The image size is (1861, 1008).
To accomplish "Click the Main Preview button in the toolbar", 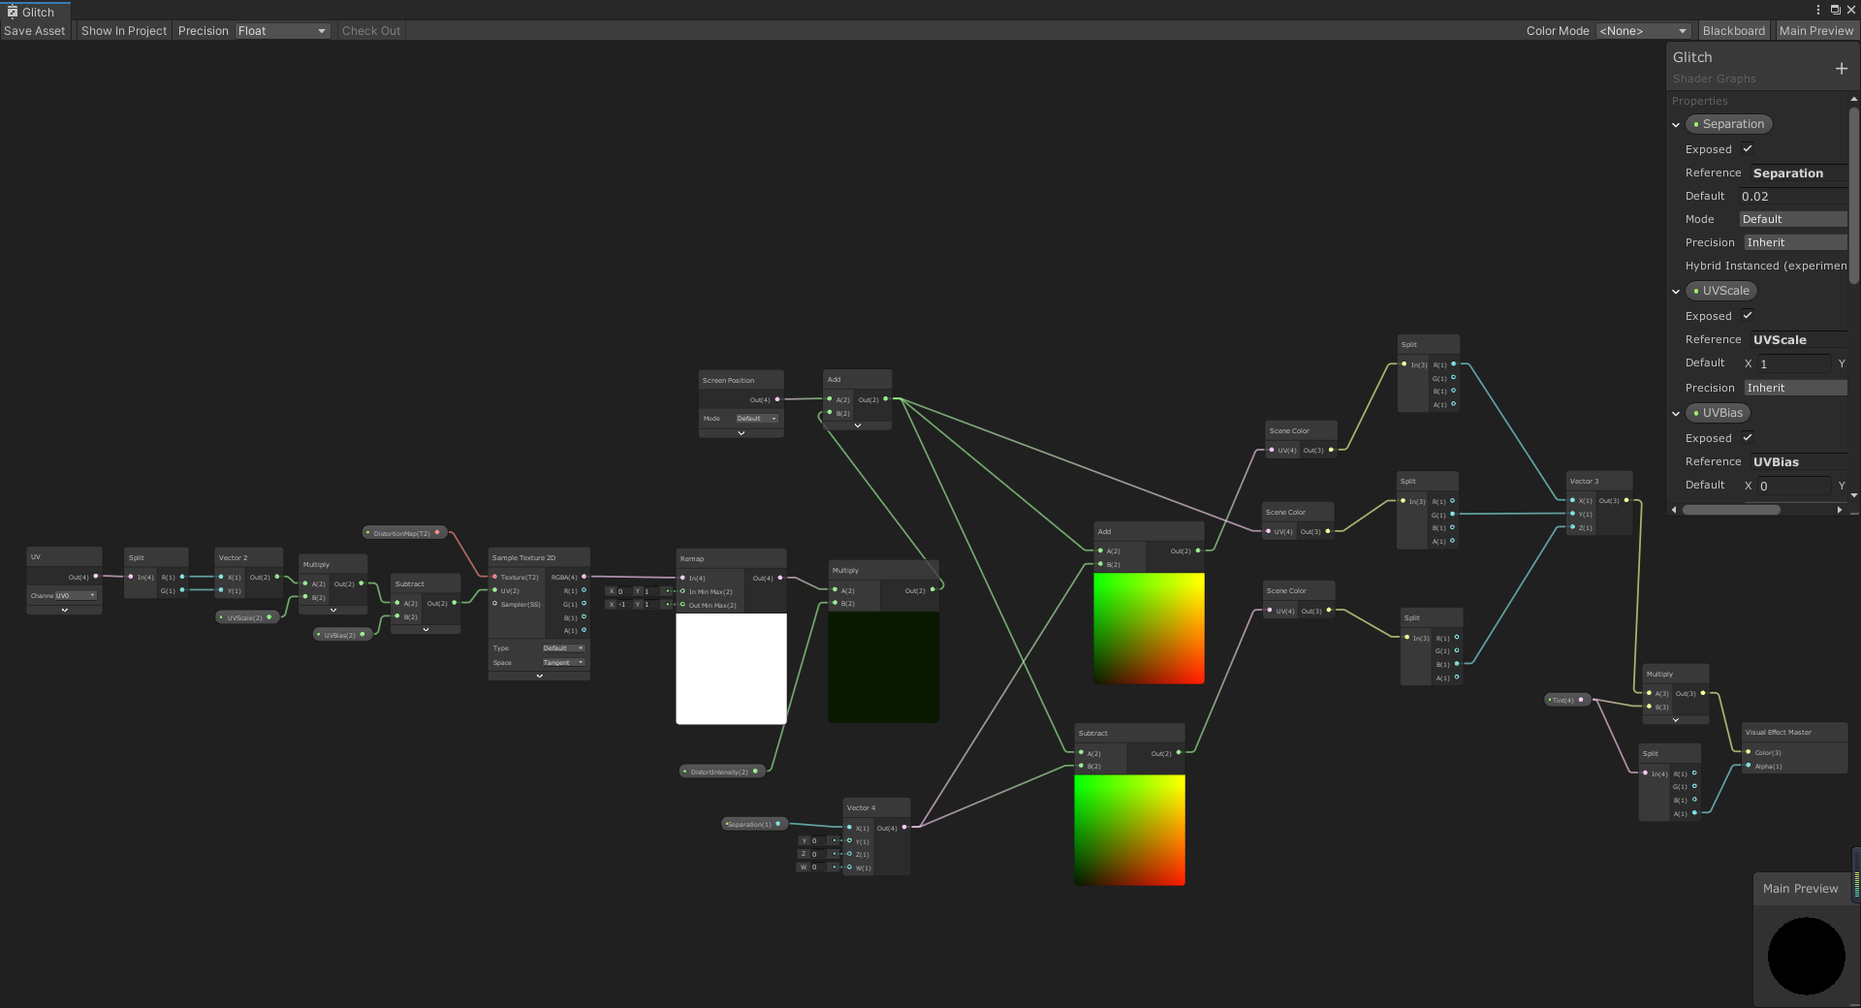I will tap(1816, 30).
